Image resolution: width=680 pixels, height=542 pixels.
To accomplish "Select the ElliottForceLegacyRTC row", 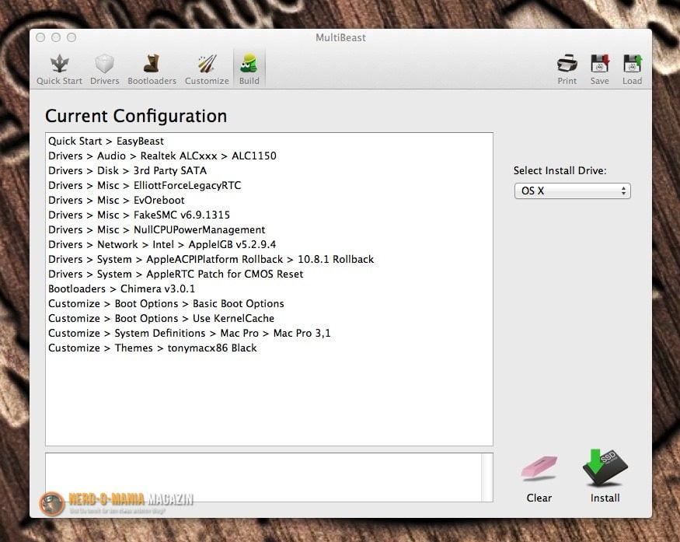I will point(269,185).
